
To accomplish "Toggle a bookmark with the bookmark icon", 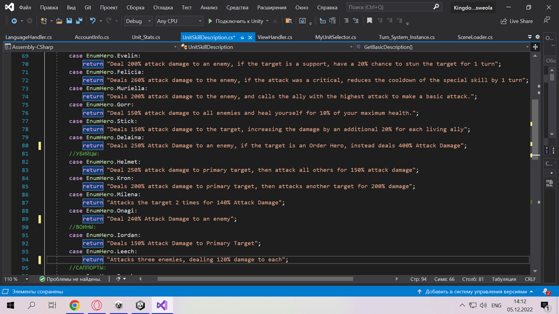I will click(370, 21).
